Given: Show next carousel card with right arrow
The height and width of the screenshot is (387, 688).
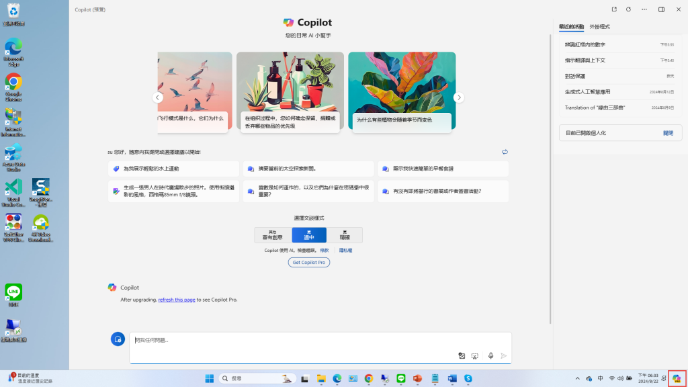Looking at the screenshot, I should tap(458, 97).
